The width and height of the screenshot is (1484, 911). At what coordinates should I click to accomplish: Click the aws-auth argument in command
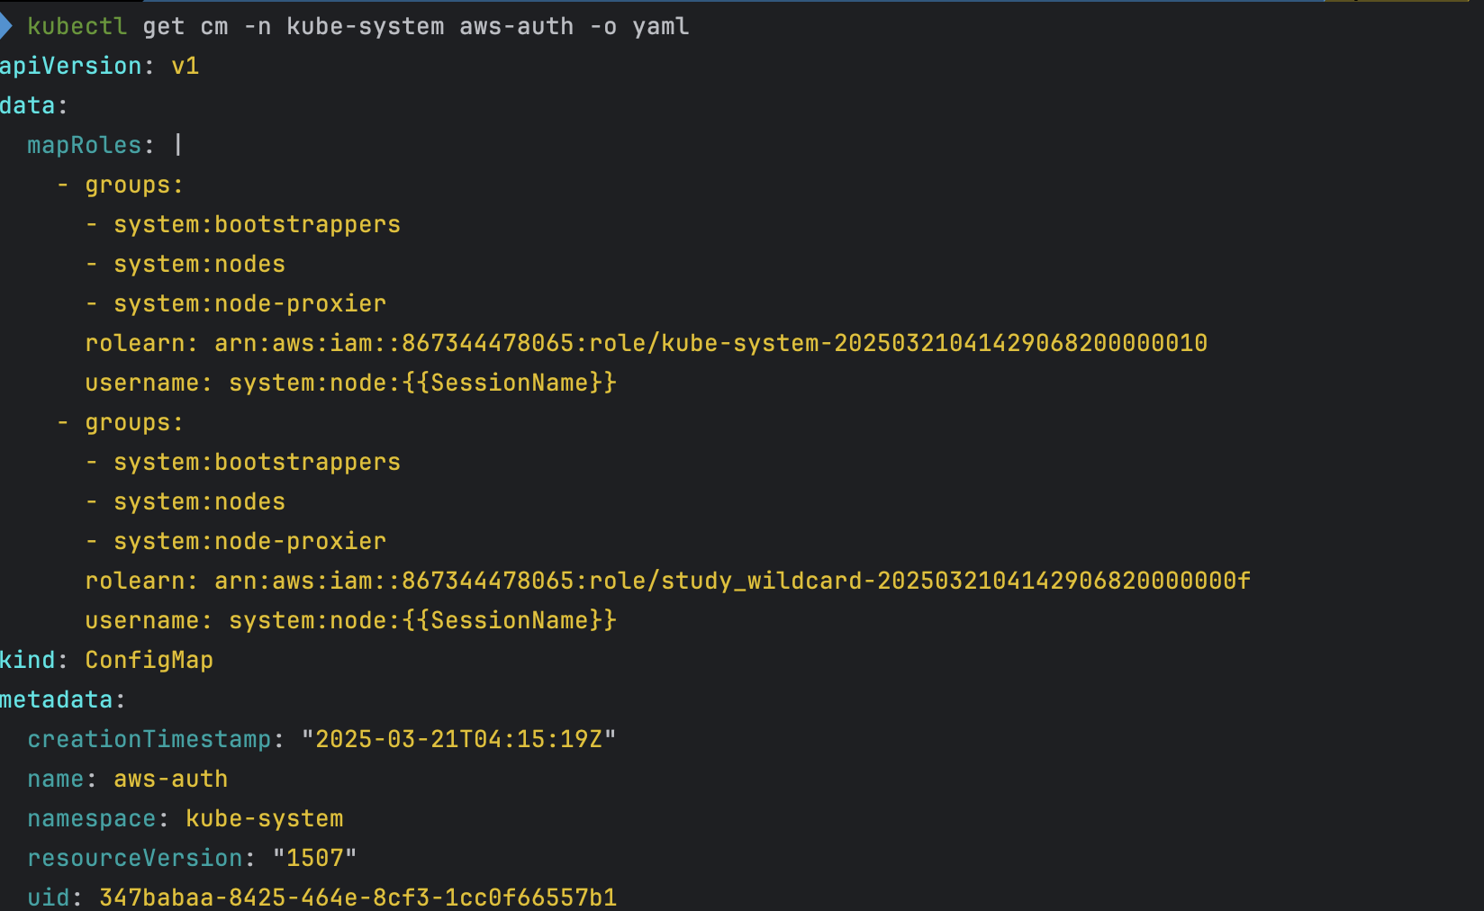[x=516, y=26]
